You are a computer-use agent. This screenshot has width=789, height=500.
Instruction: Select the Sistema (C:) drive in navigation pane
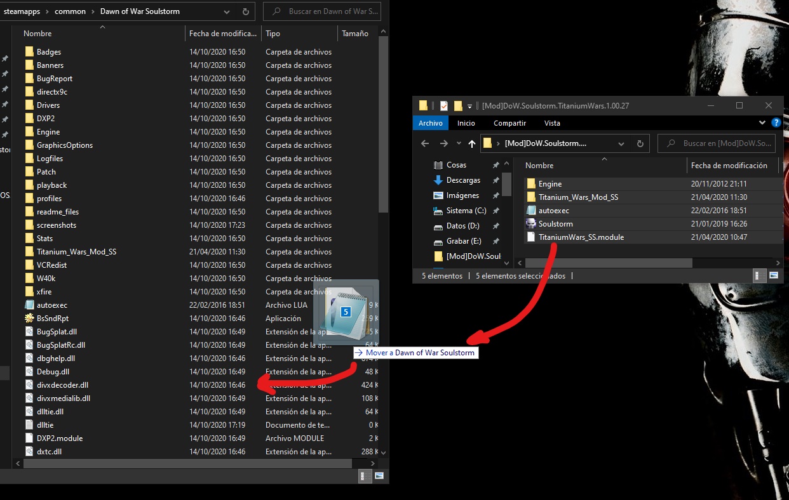(466, 211)
